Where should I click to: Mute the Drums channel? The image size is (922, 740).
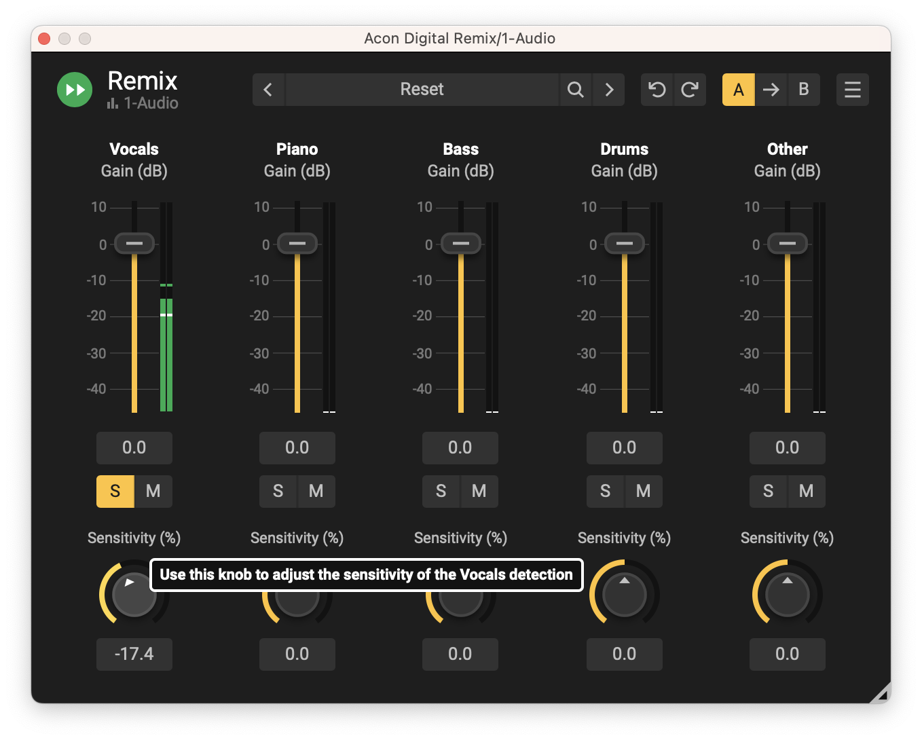(x=643, y=491)
